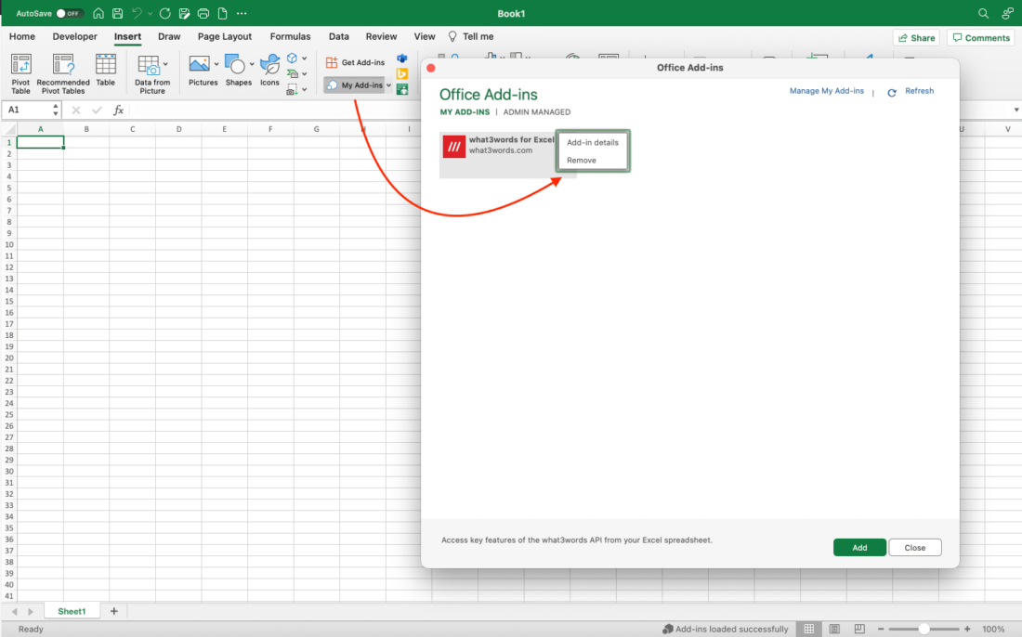
Task: Undo the last action
Action: click(137, 13)
